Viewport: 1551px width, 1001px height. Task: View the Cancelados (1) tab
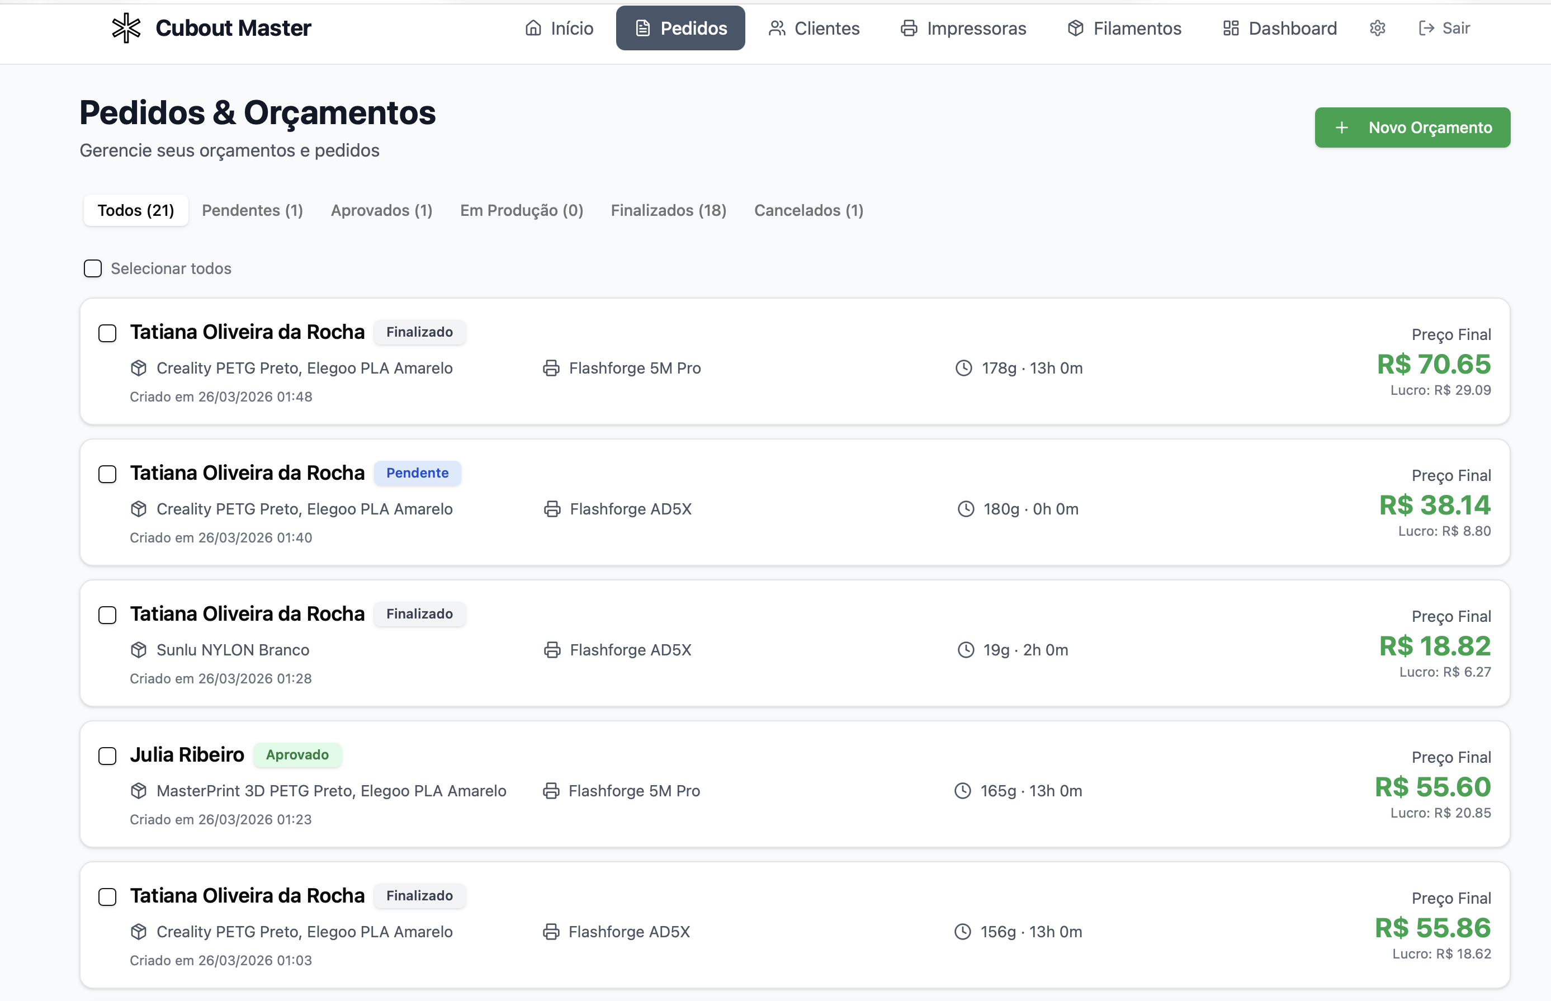pyautogui.click(x=809, y=211)
